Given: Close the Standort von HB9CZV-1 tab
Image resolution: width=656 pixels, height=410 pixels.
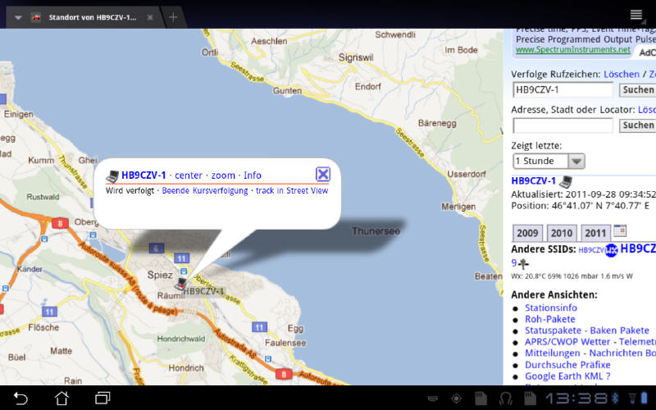Looking at the screenshot, I should (150, 17).
